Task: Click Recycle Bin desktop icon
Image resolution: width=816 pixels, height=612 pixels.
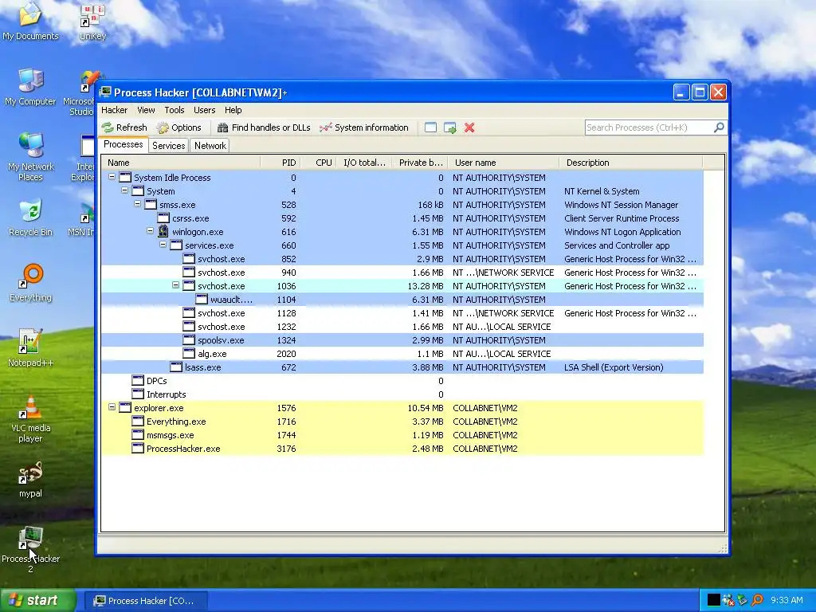Action: 30,218
